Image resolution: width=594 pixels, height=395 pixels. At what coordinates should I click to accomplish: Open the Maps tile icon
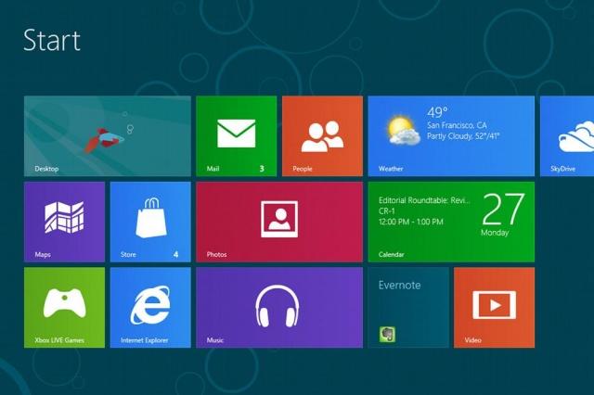point(64,218)
